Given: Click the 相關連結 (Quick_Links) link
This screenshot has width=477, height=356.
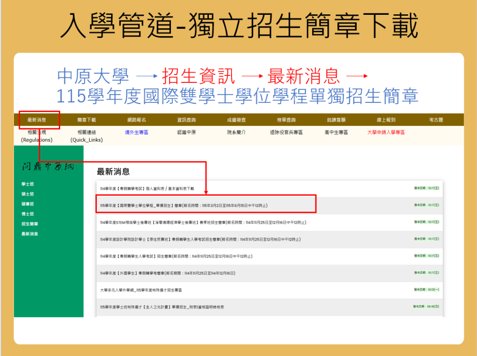Looking at the screenshot, I should 87,136.
